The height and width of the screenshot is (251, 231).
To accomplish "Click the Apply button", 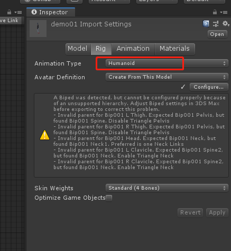I will point(217,213).
